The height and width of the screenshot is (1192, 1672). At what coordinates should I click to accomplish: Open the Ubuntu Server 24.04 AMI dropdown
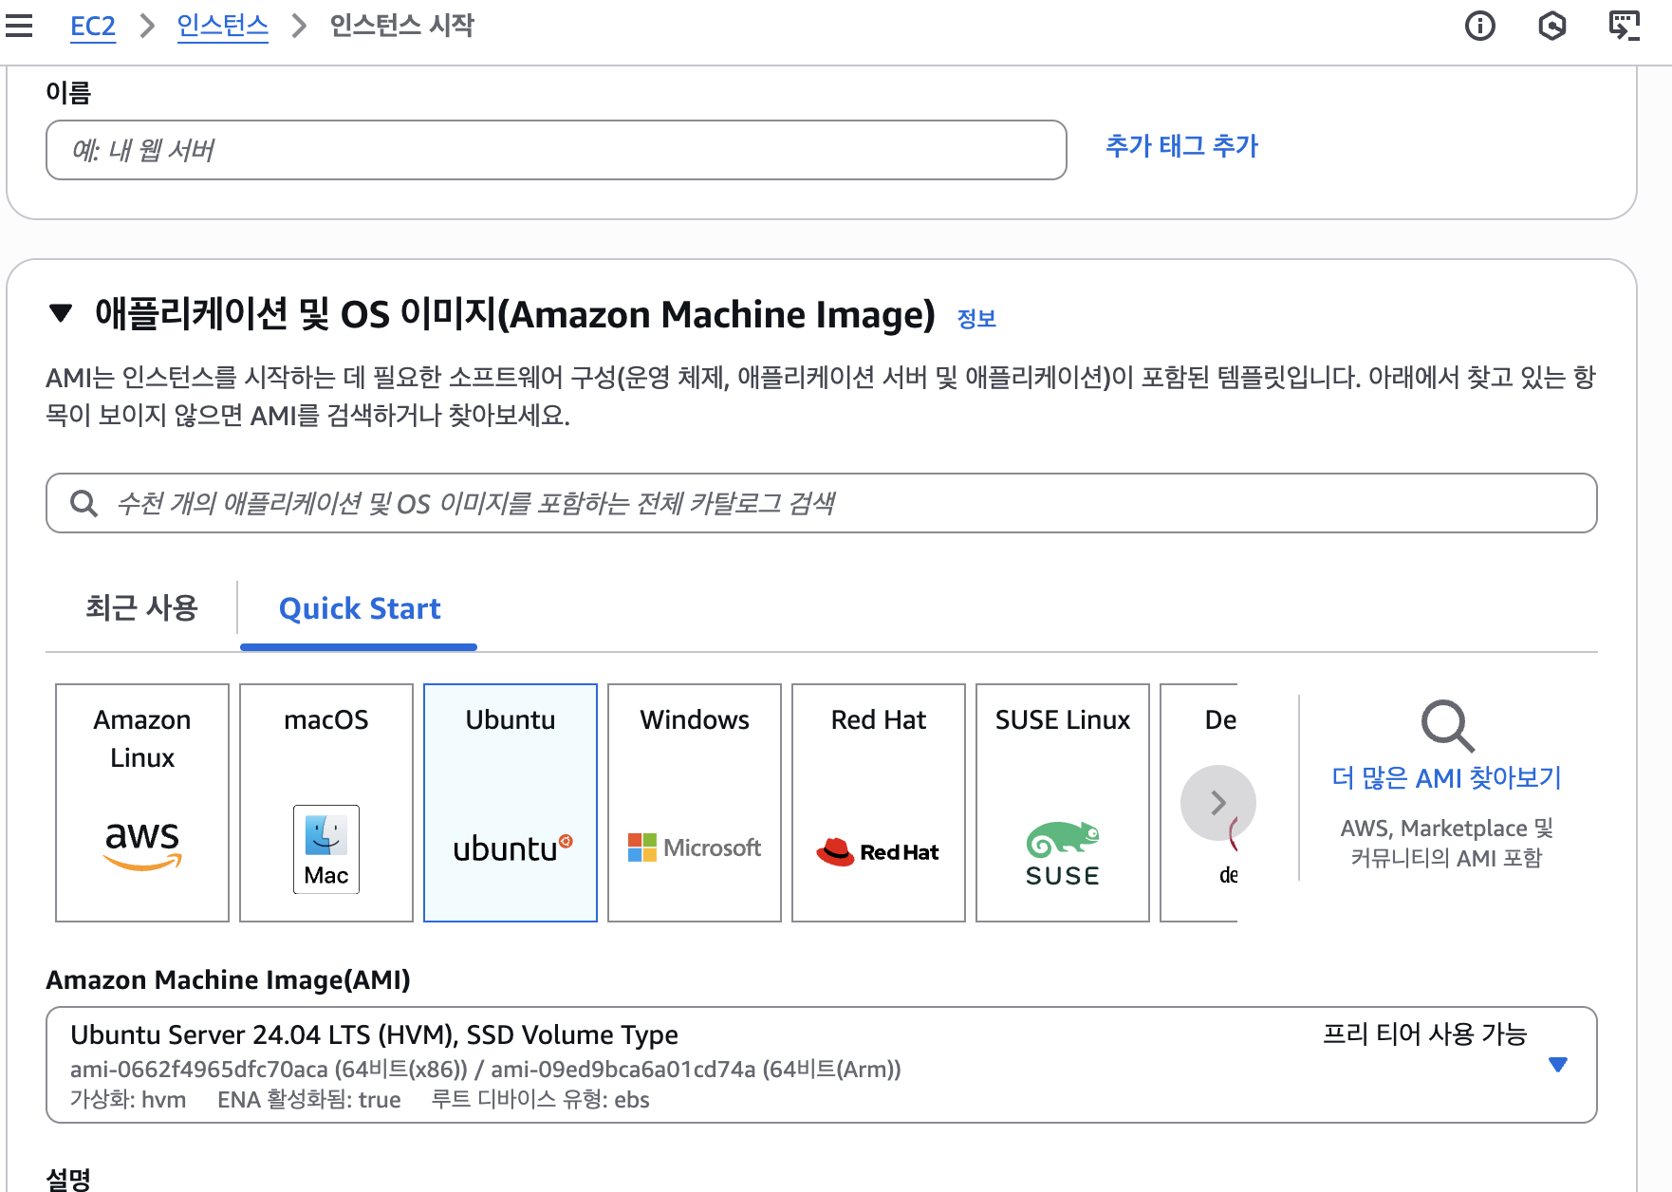pyautogui.click(x=822, y=1065)
